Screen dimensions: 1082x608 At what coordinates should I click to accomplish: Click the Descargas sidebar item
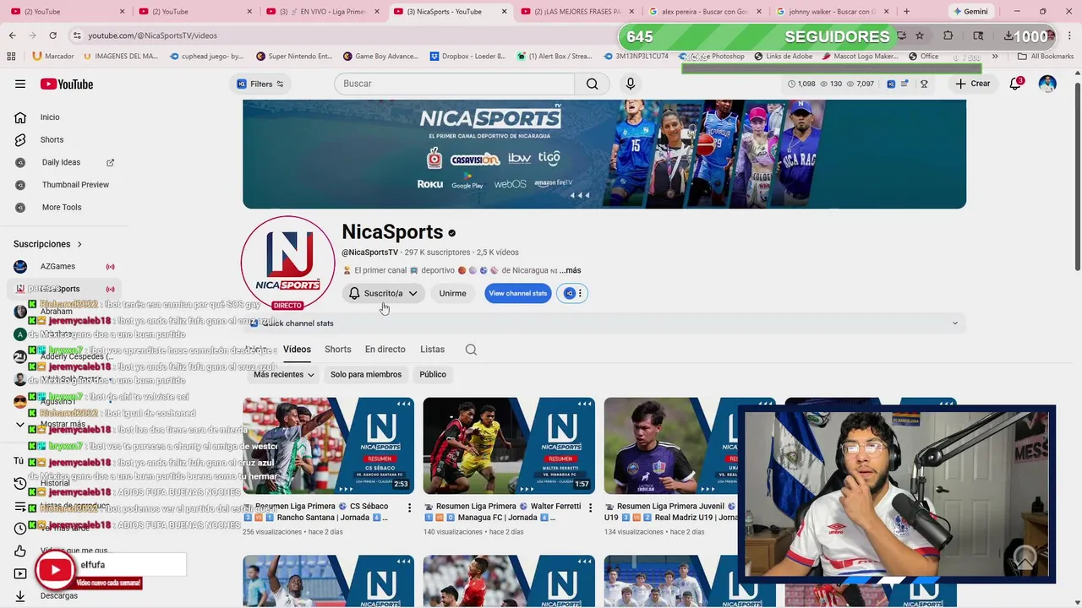[58, 595]
